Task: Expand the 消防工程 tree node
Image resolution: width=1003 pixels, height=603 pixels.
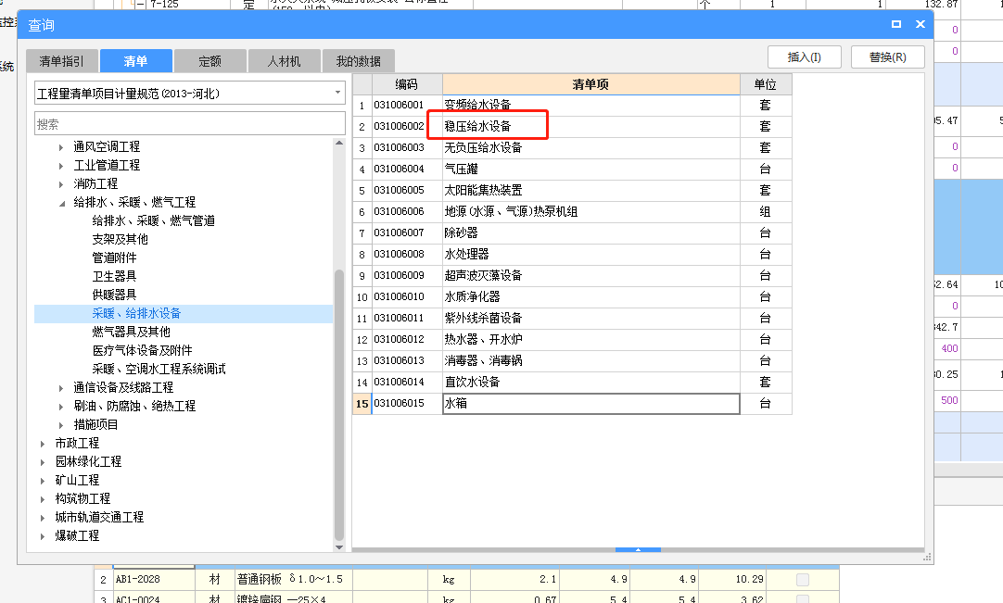Action: pos(61,184)
